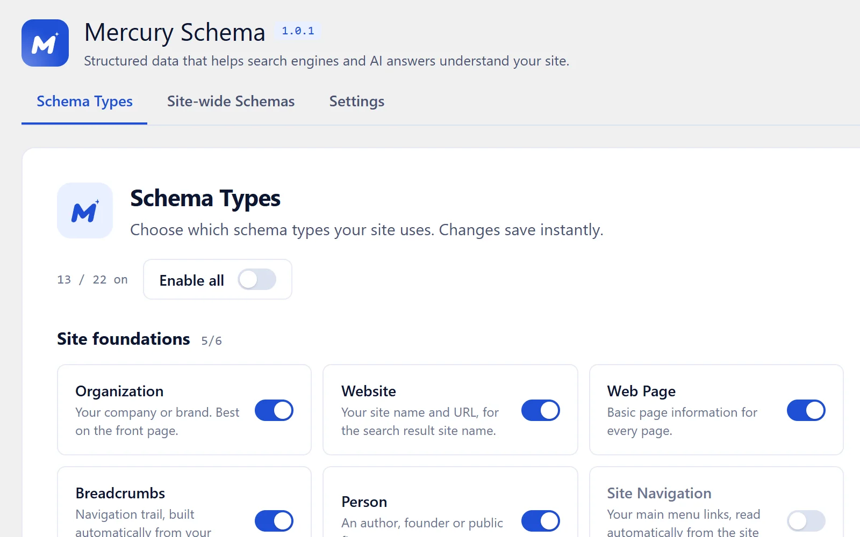Click the 'Organization' card title
Viewport: 860px width, 537px height.
(119, 391)
